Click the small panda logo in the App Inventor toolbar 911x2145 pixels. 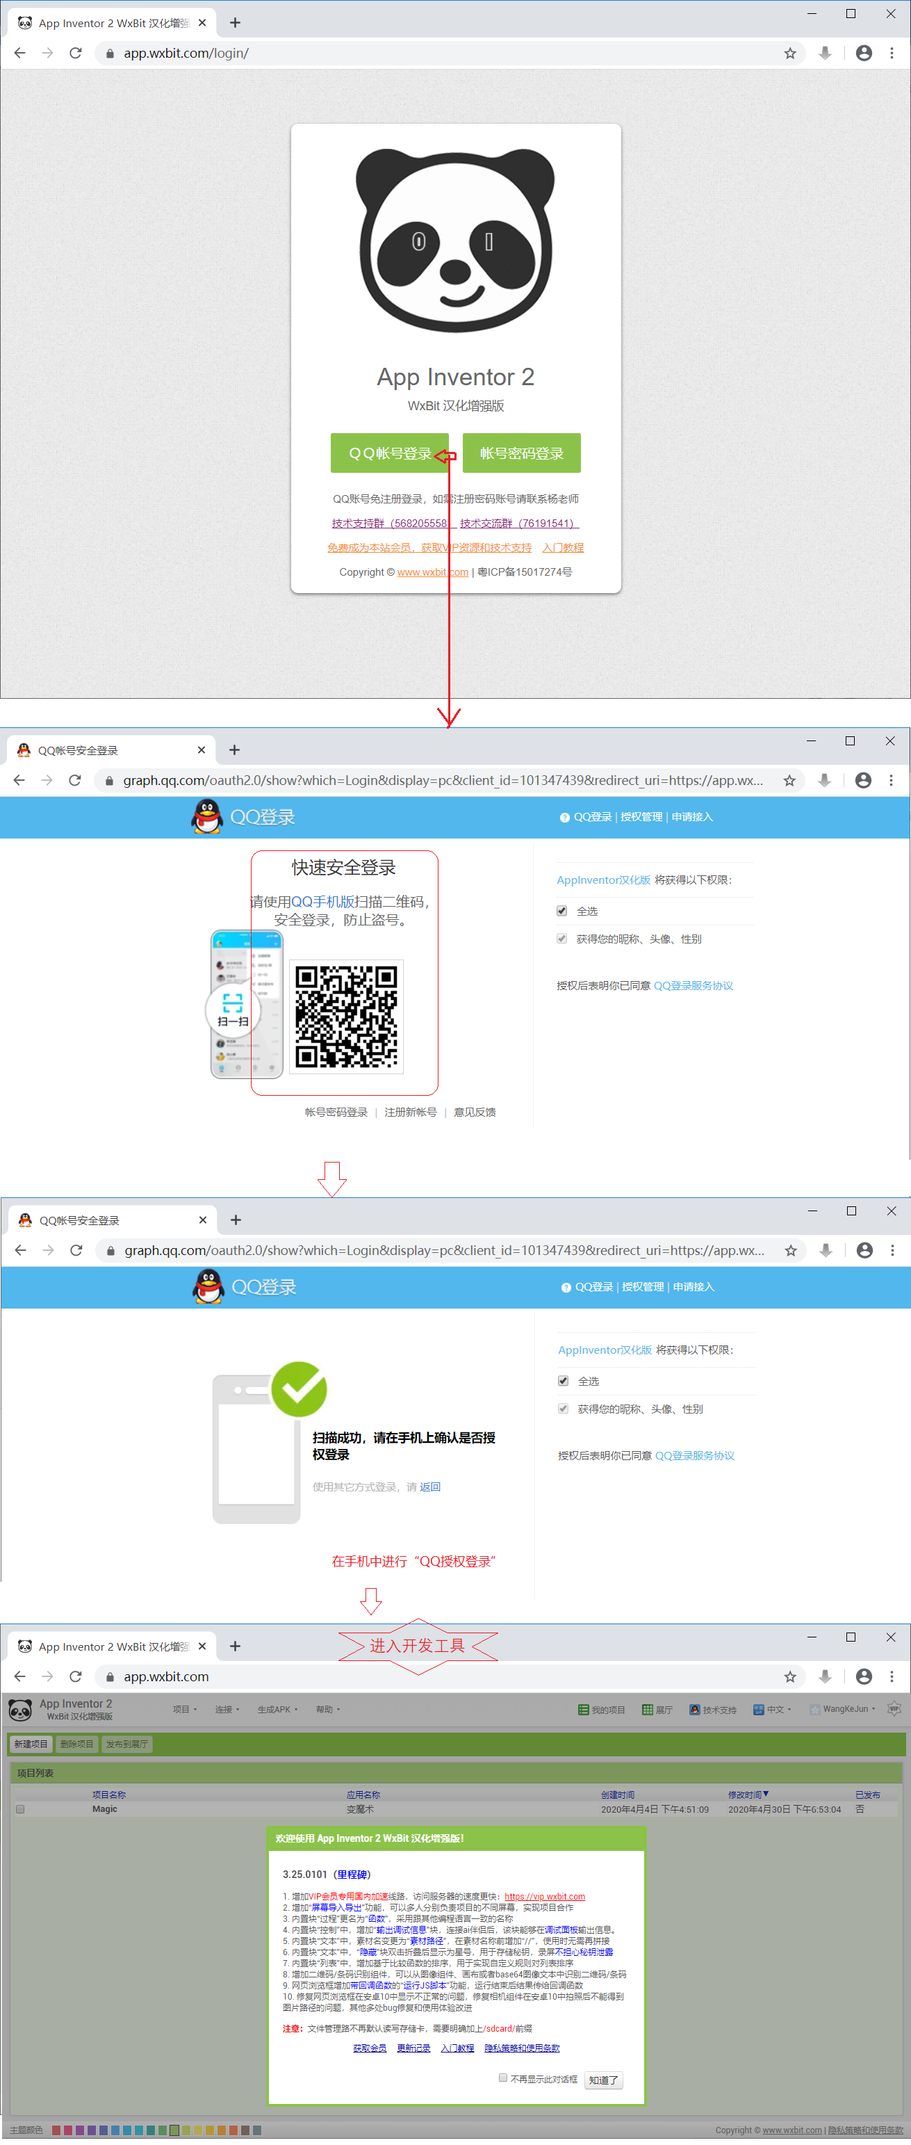click(x=20, y=1710)
